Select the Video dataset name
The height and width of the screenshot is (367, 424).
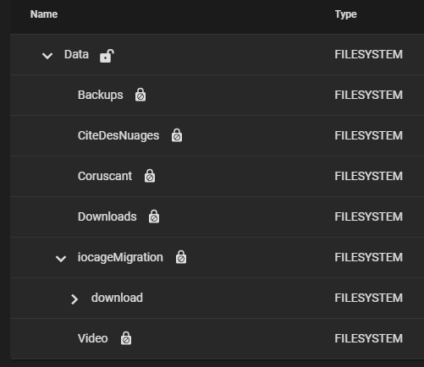(93, 338)
